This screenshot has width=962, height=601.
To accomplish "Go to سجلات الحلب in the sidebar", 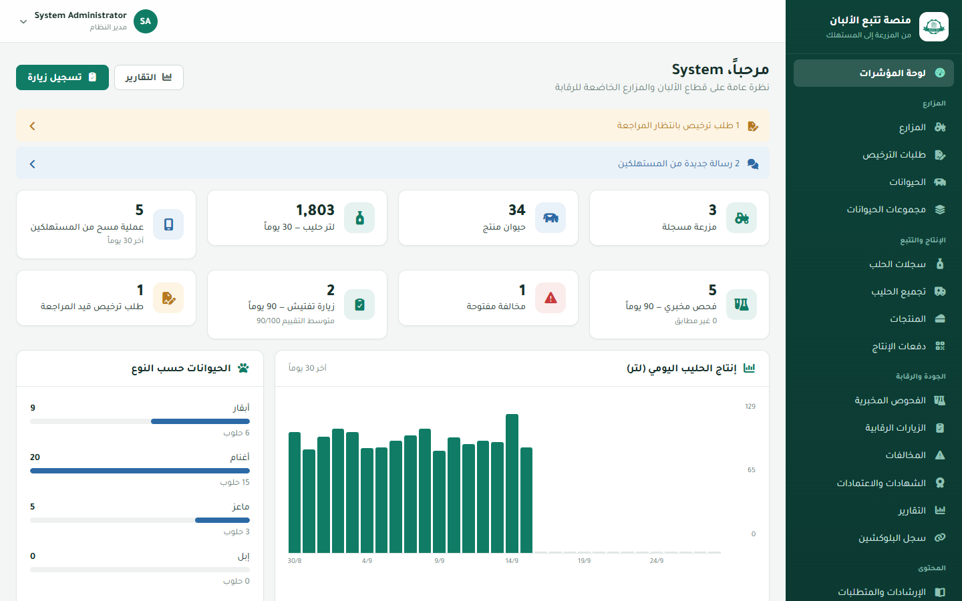I will pos(874,264).
